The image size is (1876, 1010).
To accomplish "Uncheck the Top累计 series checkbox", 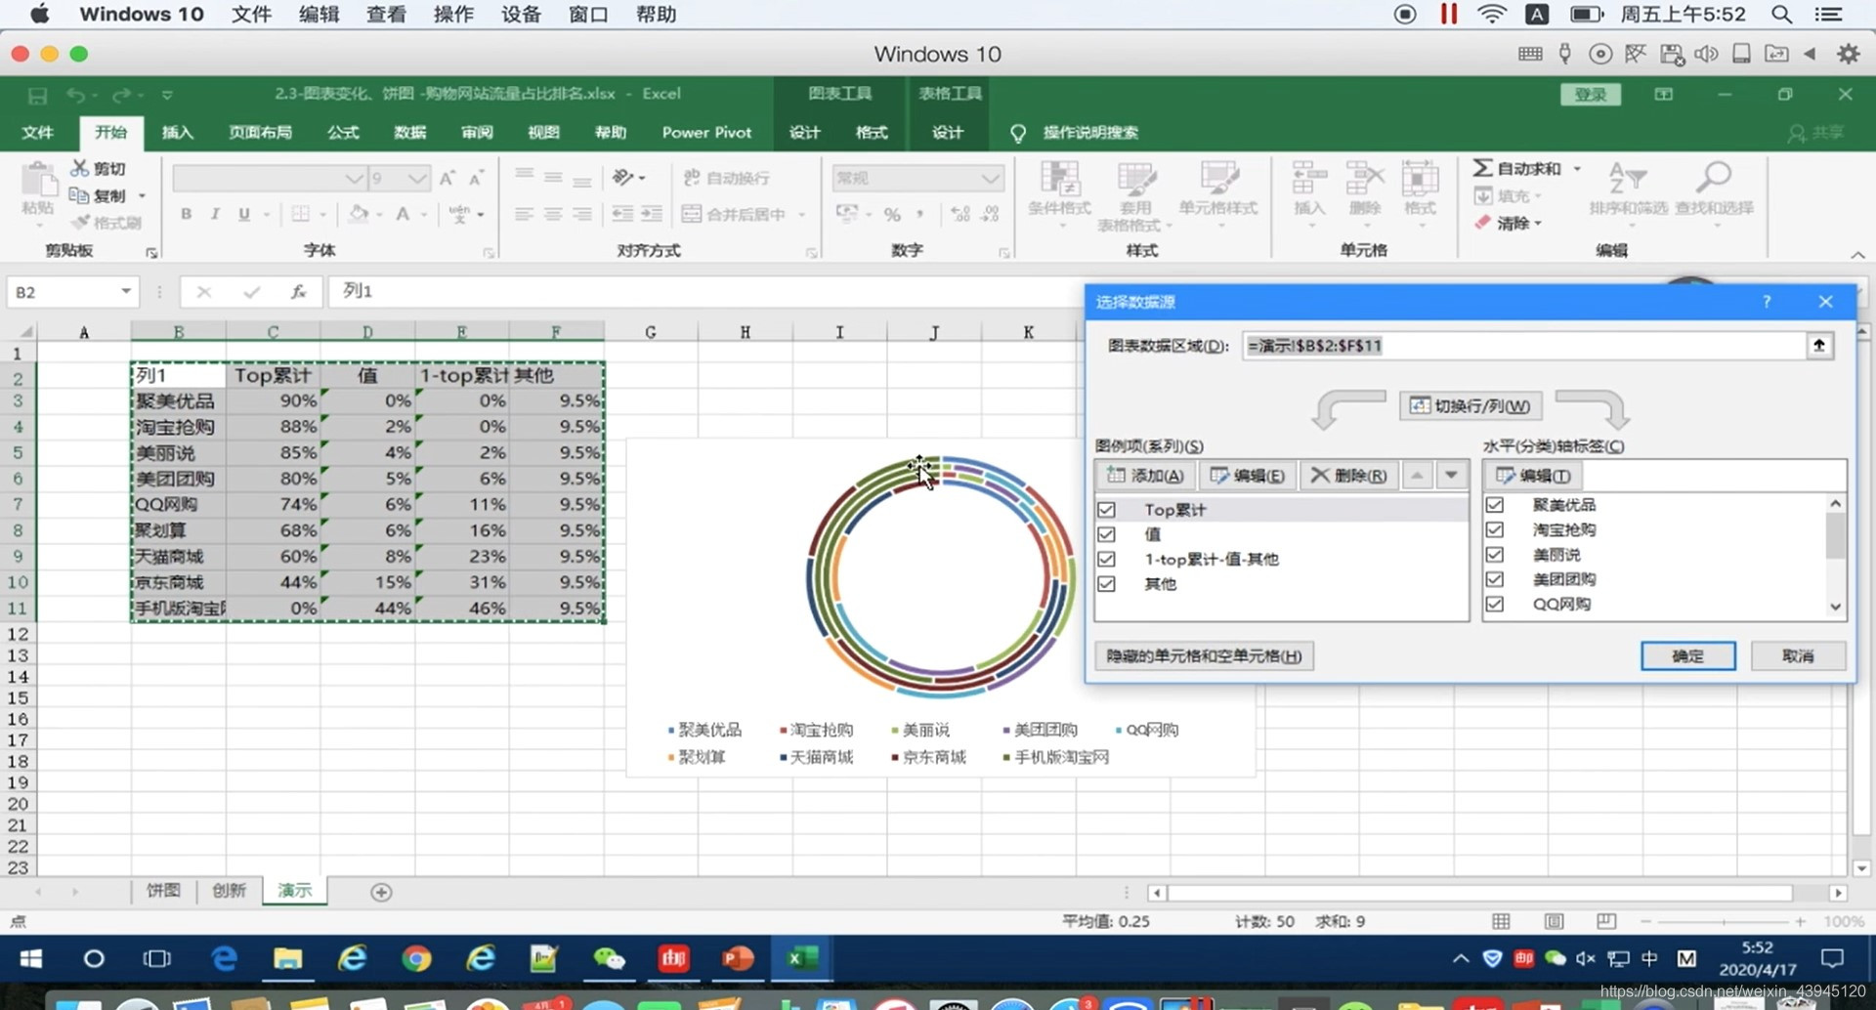I will pyautogui.click(x=1106, y=510).
